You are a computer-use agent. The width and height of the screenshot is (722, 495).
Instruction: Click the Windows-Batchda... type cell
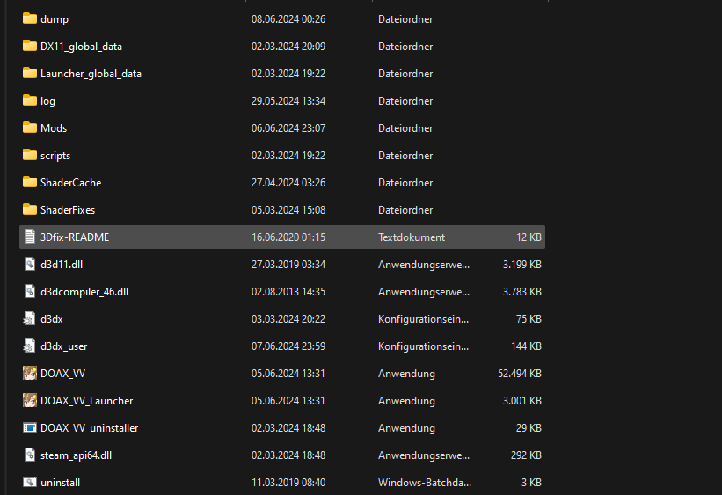point(425,483)
